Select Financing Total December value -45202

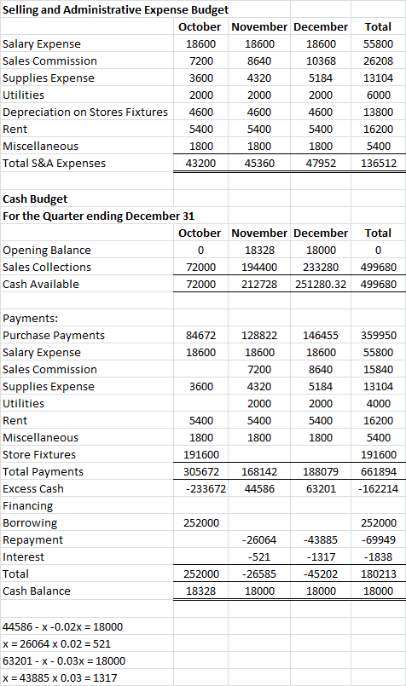(321, 574)
